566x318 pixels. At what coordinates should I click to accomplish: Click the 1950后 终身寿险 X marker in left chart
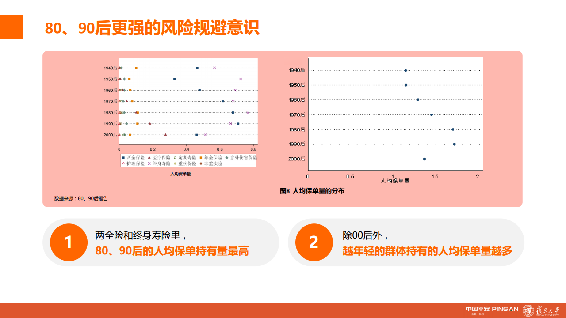tap(241, 79)
